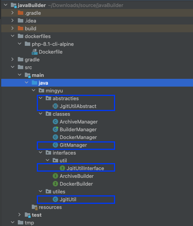Select DockerBuilder interface file
This screenshot has width=193, height=226.
click(73, 184)
